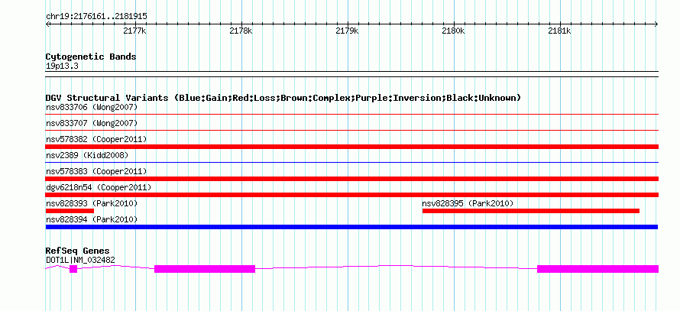
Task: Click the red bar under nsv578383
Action: (351, 179)
